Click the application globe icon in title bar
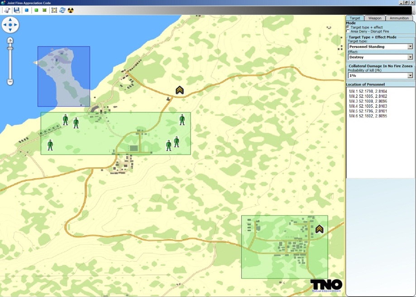Image resolution: width=416 pixels, height=297 pixels. tap(3, 3)
